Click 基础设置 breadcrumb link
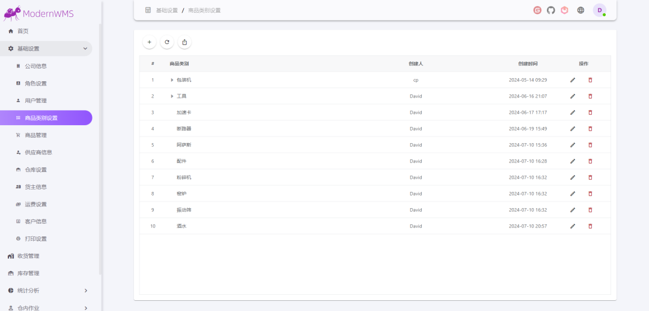 167,10
